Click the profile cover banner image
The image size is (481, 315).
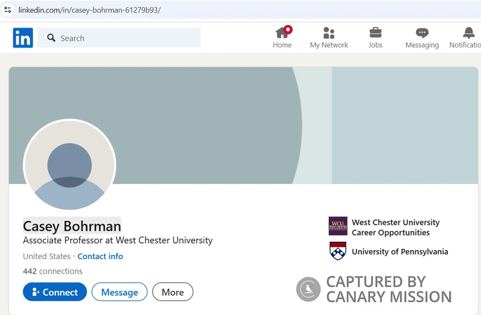(x=244, y=125)
